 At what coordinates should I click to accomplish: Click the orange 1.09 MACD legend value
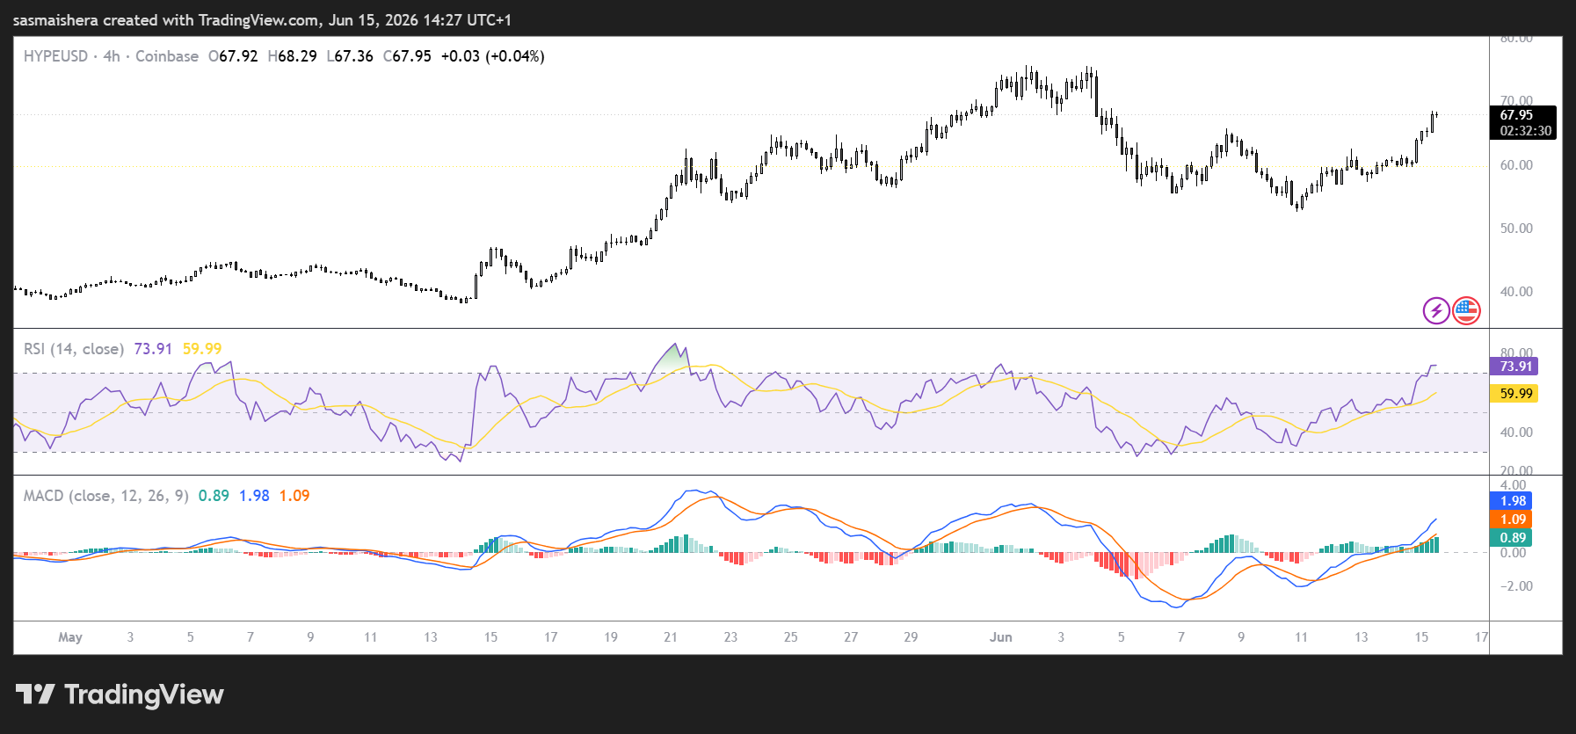(x=294, y=496)
